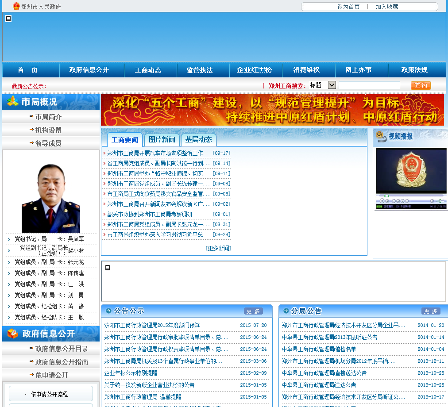This screenshot has height=407, width=448.
Task: Adjust the video player volume slider
Action: pos(440,201)
